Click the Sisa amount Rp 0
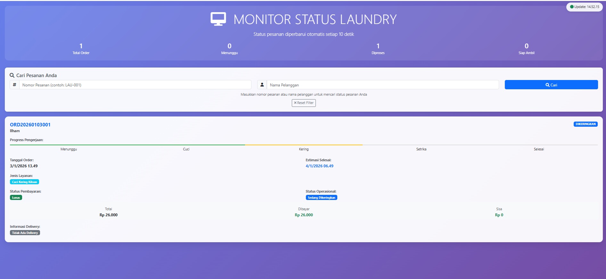 click(x=499, y=215)
